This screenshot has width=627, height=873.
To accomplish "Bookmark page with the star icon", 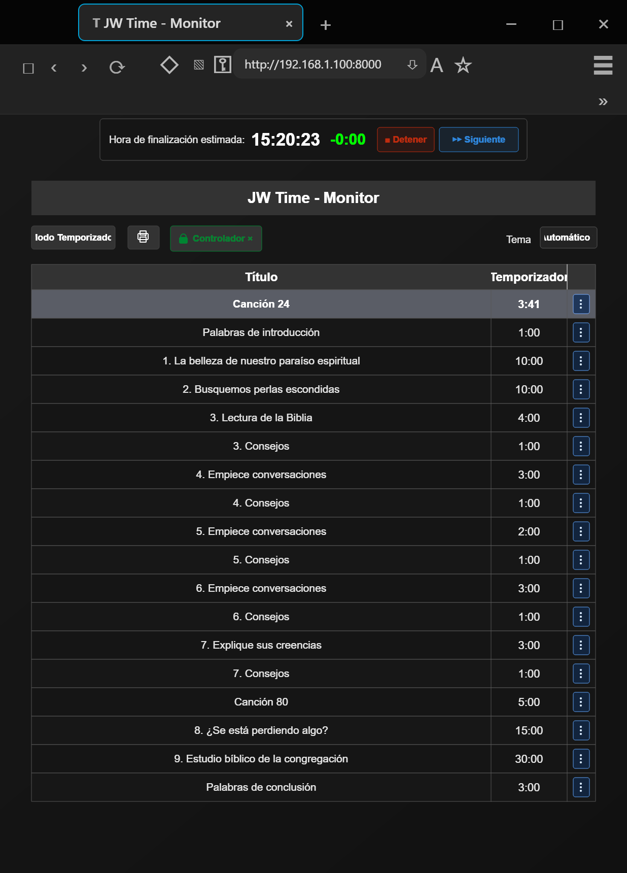I will [x=463, y=65].
